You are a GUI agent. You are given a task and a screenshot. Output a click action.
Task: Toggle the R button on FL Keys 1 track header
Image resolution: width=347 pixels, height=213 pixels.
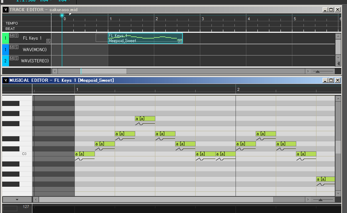coord(48,41)
